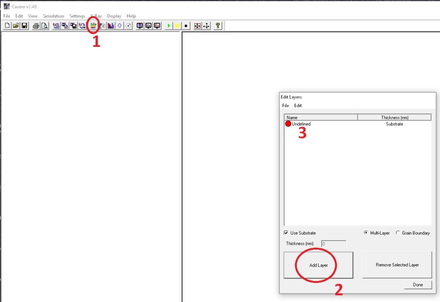Click the yellow question mark help icon

click(x=218, y=26)
